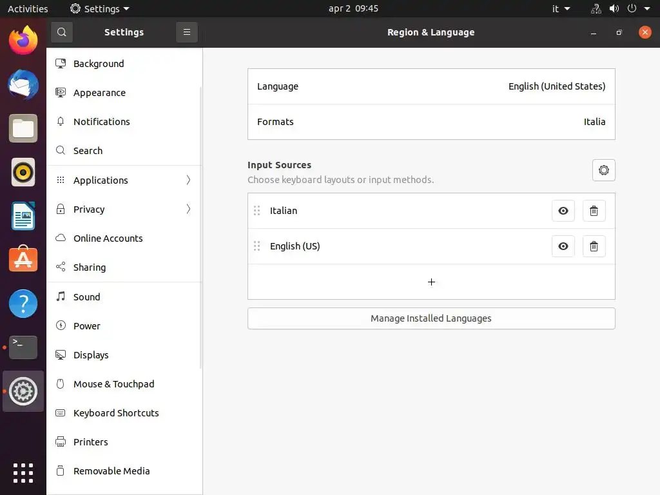This screenshot has width=660, height=495.
Task: Remove the Italian input source
Action: [x=594, y=211]
